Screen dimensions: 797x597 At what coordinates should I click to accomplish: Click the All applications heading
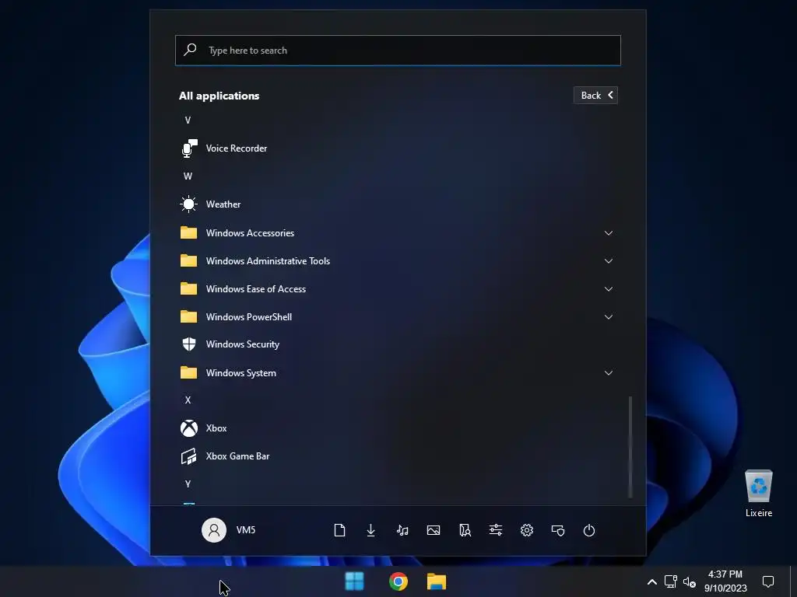[x=219, y=96]
